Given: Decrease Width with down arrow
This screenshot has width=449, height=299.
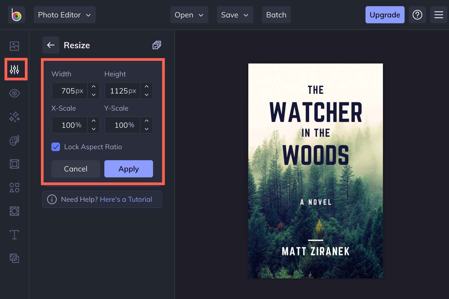Looking at the screenshot, I should [x=94, y=95].
